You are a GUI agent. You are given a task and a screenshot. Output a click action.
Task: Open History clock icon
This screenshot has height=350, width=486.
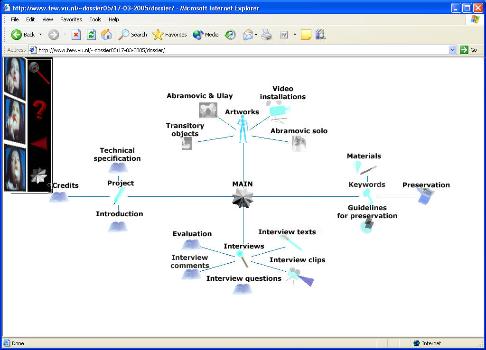pos(230,35)
